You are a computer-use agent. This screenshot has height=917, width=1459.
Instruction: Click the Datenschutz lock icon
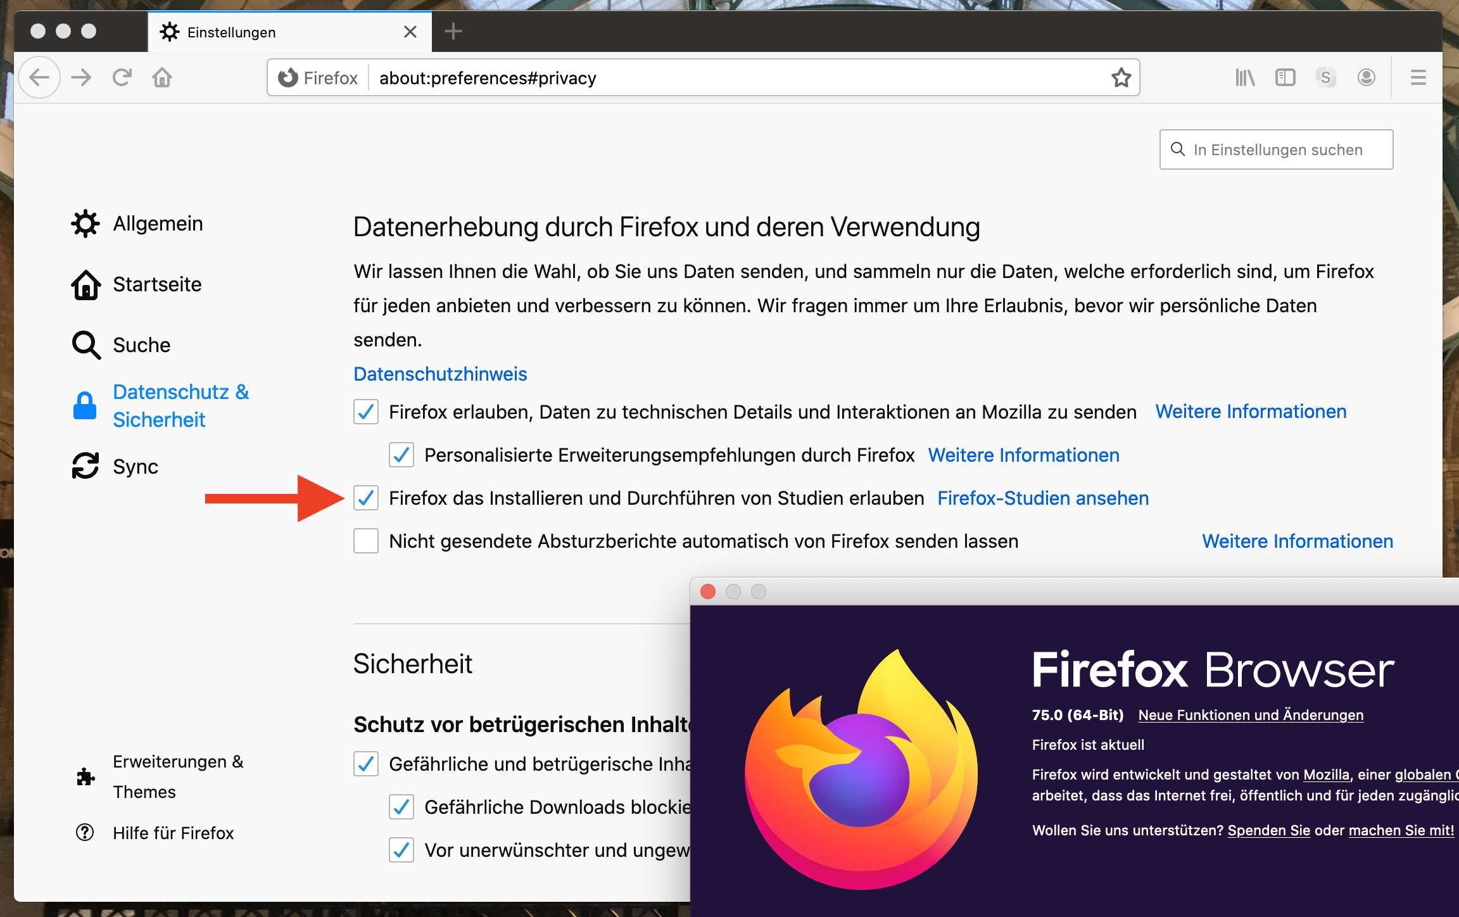point(85,405)
